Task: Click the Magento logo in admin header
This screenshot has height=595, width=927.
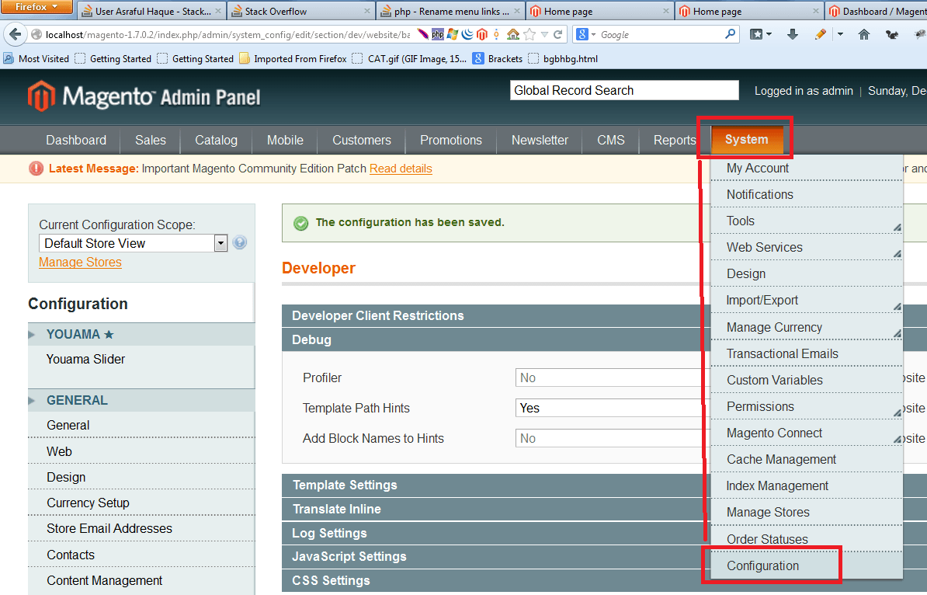Action: tap(144, 96)
